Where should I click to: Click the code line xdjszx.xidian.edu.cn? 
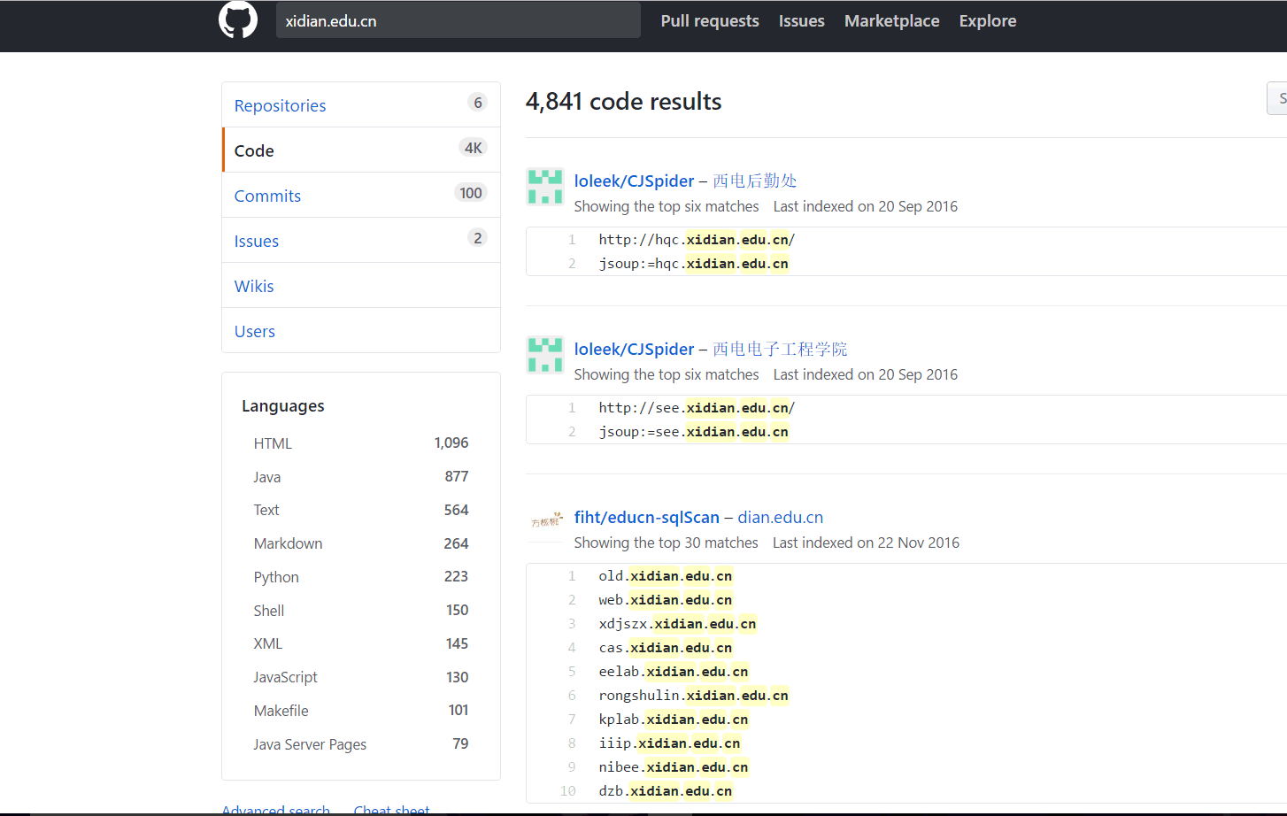pos(677,624)
